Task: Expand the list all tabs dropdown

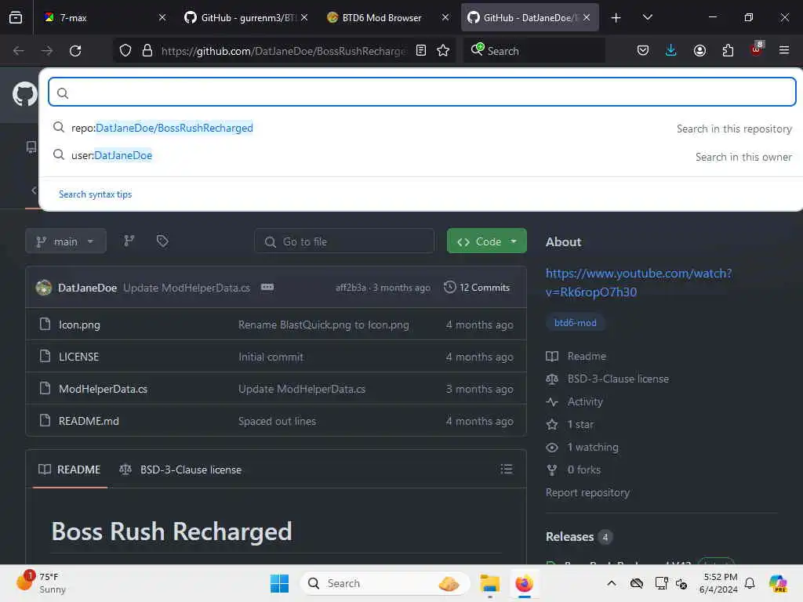Action: (x=647, y=17)
